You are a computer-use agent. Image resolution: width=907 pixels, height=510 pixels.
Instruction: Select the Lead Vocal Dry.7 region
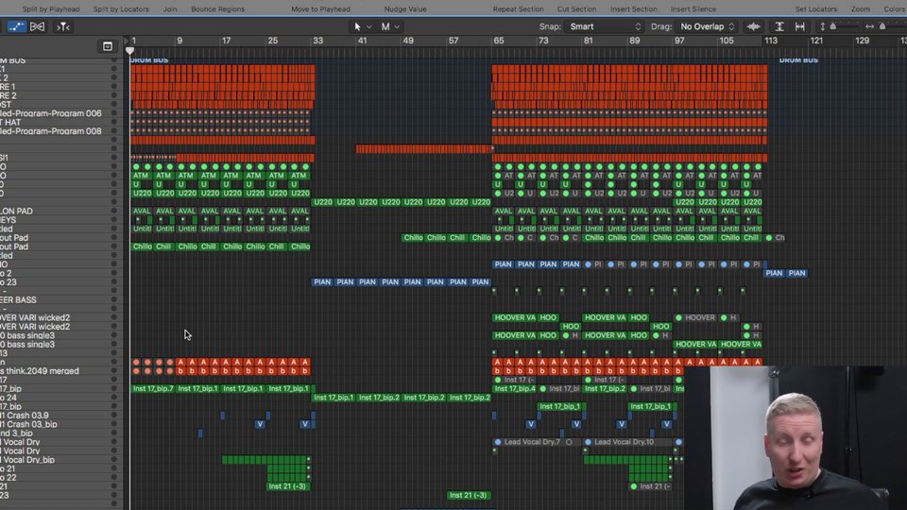[x=537, y=442]
